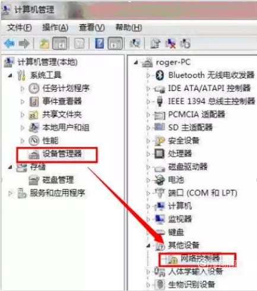Expand the 任务计划程序 tree node
The height and width of the screenshot is (291, 257).
point(23,88)
